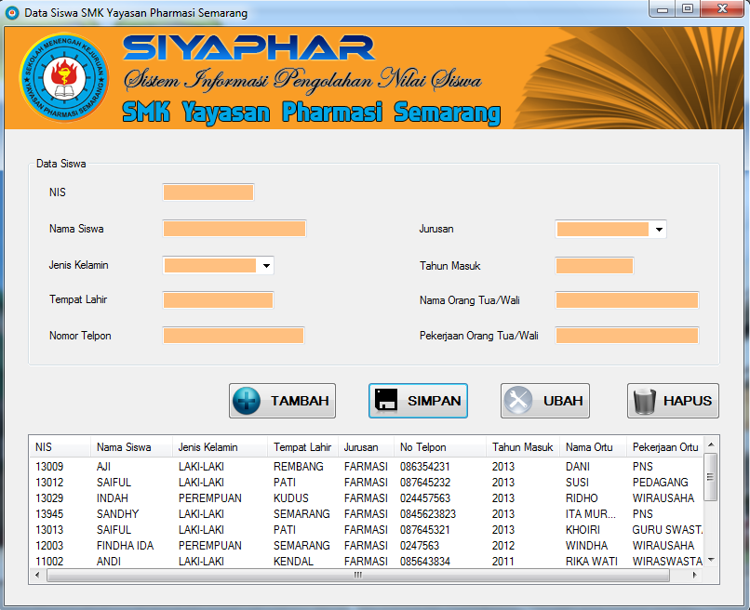Minimize the Data Siswa window
Viewport: 750px width, 610px height.
(663, 9)
